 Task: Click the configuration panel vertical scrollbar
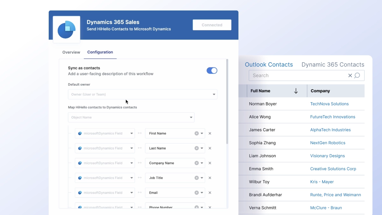click(x=227, y=102)
